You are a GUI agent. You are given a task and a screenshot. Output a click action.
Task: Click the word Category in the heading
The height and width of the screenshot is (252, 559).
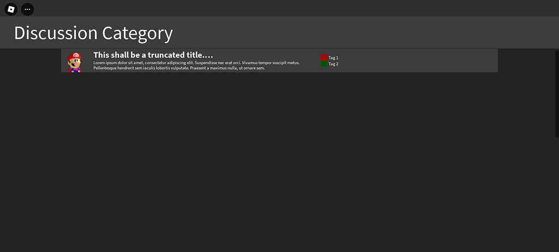(138, 33)
